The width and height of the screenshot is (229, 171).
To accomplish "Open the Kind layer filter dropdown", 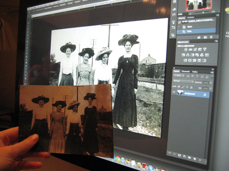I will click(x=179, y=75).
